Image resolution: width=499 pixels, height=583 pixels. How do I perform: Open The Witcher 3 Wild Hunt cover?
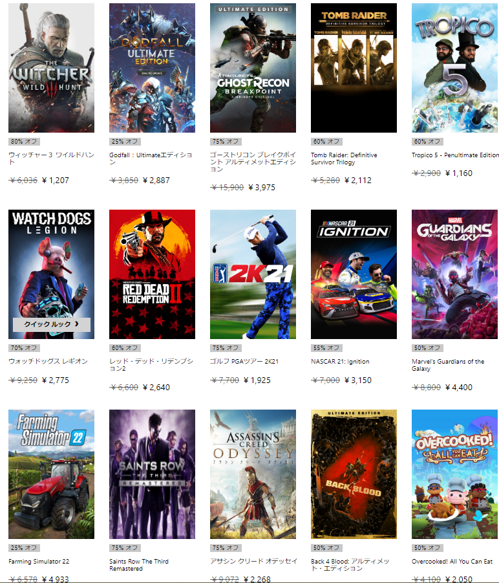tap(51, 68)
